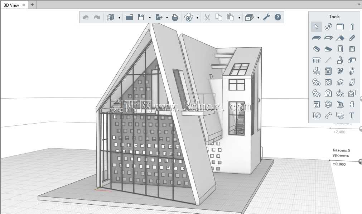Pick the curve Line drawing tool
The image size is (362, 214).
pyautogui.click(x=328, y=115)
